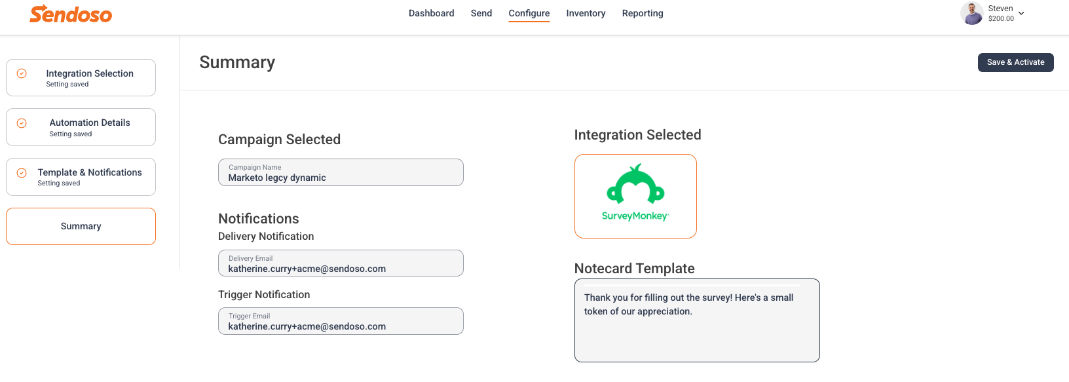Click the Campaign Selected heading
1069x382 pixels.
pyautogui.click(x=279, y=140)
